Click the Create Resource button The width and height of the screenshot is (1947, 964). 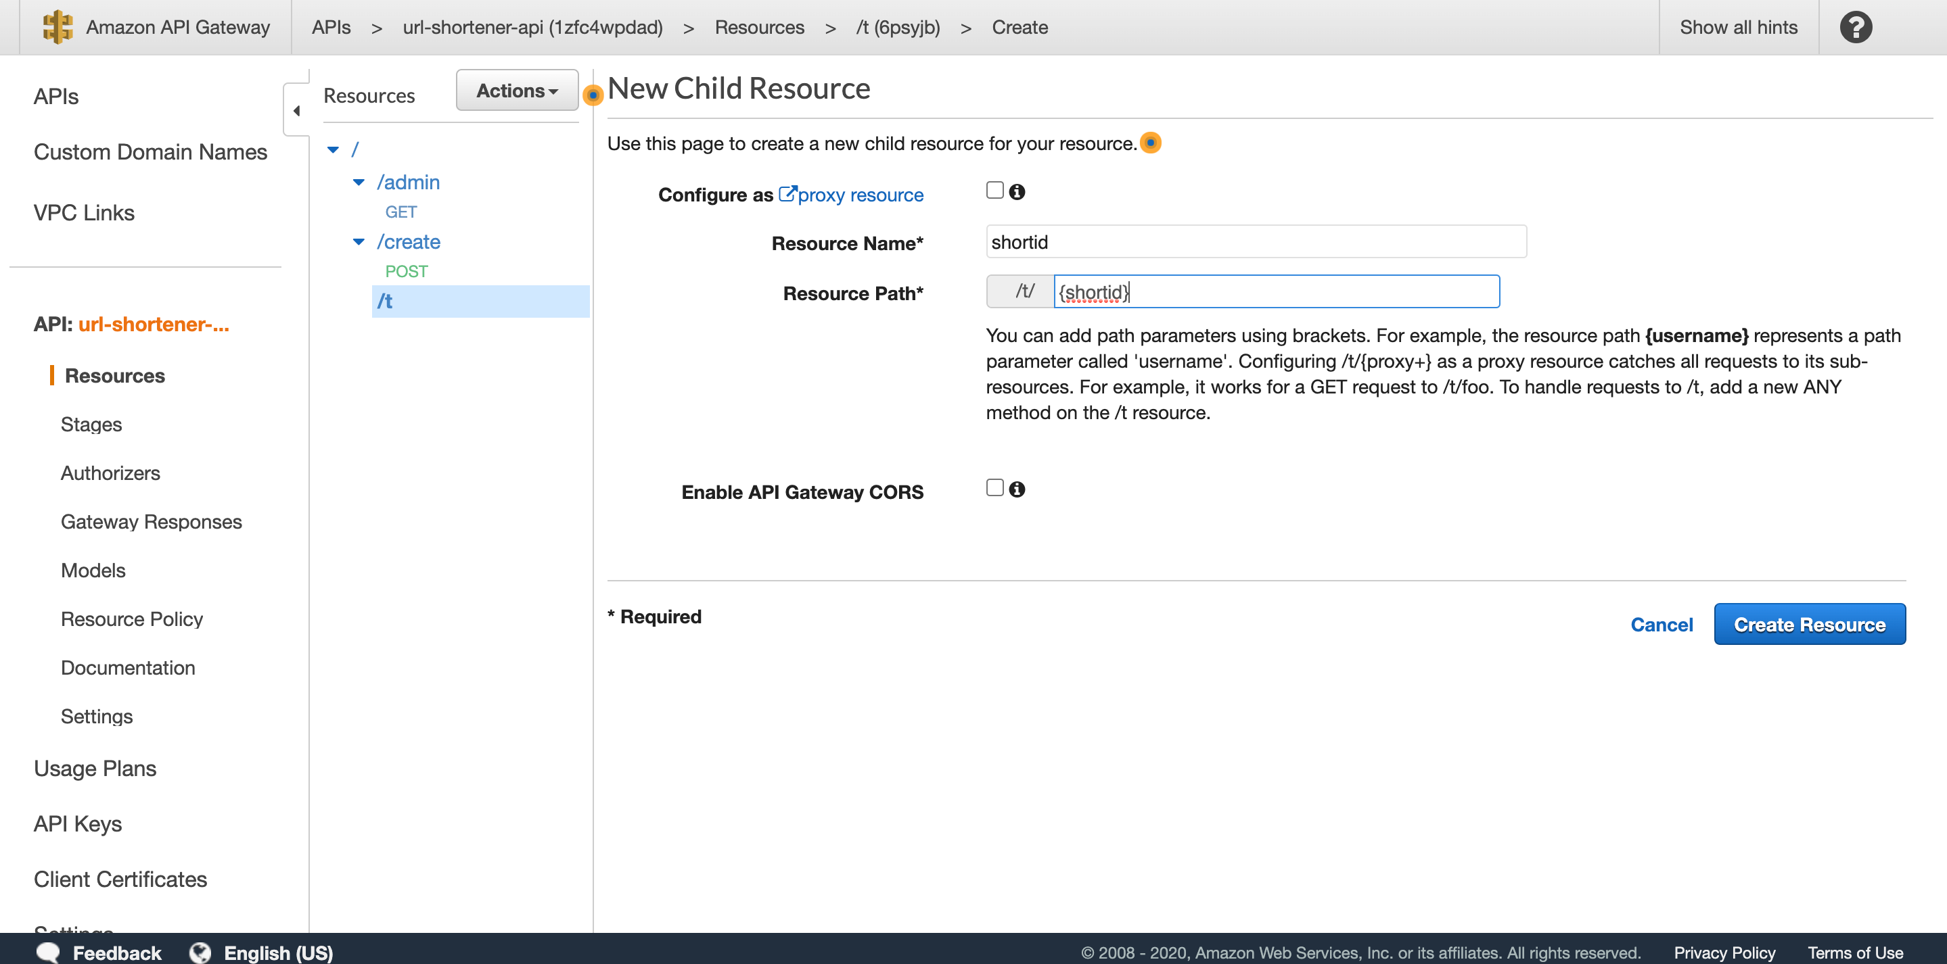[x=1809, y=625]
